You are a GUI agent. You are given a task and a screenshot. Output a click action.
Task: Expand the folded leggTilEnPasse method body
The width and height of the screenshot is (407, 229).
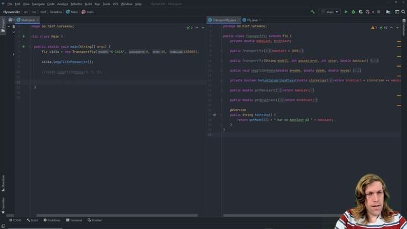tap(357, 71)
